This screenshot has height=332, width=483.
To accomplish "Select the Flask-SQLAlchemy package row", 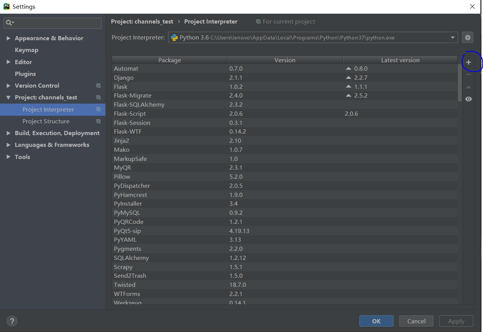I will click(285, 105).
